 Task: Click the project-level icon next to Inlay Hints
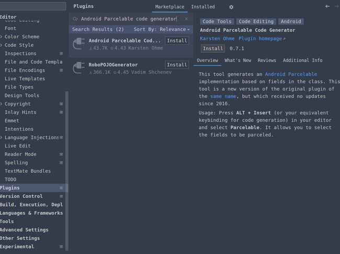61,112
